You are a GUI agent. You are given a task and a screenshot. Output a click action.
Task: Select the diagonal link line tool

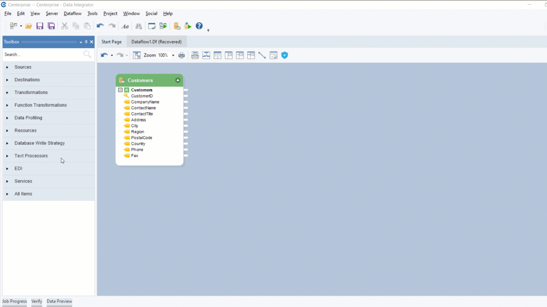[x=262, y=55]
